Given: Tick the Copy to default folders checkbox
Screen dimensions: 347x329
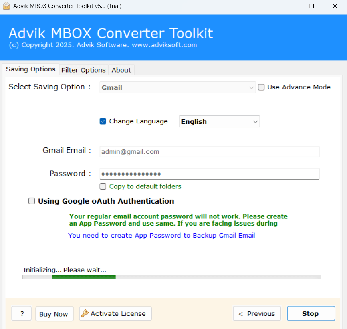Looking at the screenshot, I should pyautogui.click(x=103, y=186).
